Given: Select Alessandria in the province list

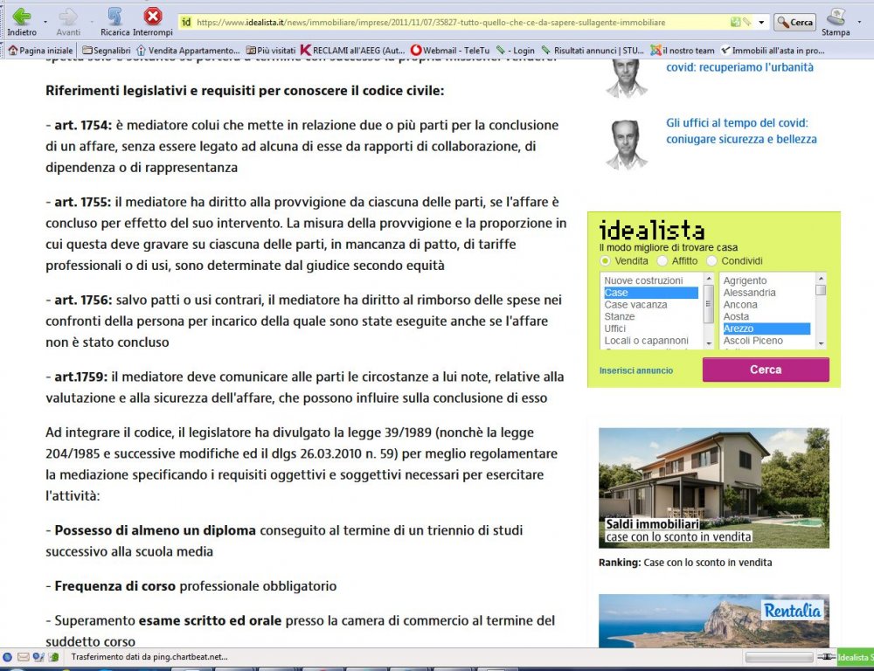Looking at the screenshot, I should point(766,293).
